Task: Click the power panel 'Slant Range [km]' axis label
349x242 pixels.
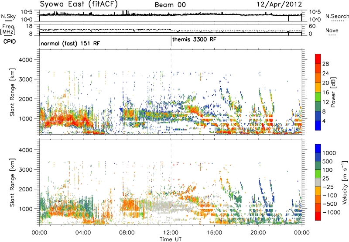Action: [x=12, y=92]
